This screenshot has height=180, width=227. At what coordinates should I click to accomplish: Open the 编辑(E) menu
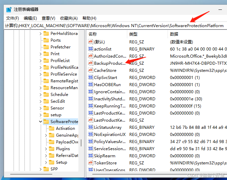(30, 18)
